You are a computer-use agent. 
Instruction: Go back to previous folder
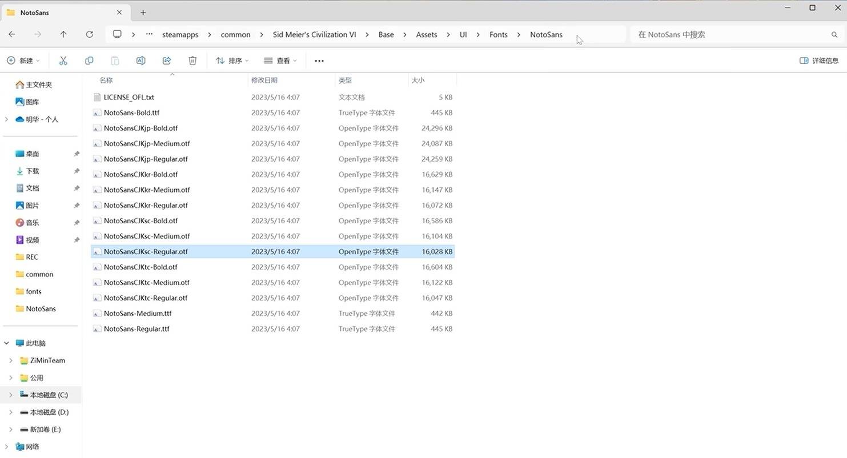click(x=12, y=34)
